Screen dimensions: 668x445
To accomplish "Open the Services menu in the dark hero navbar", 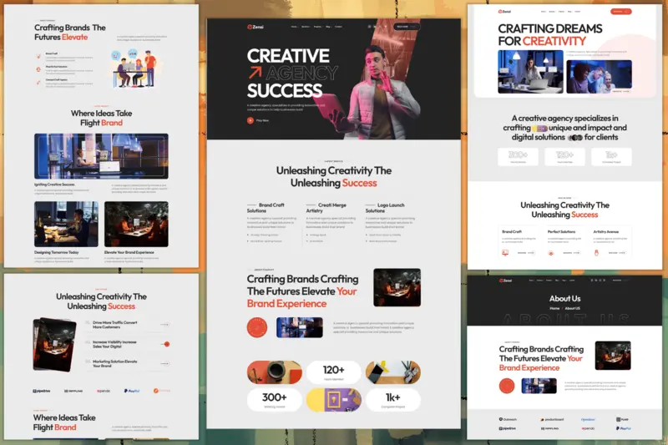I will pos(306,27).
